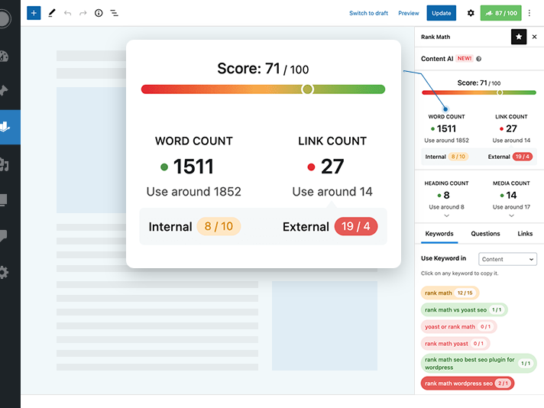The width and height of the screenshot is (544, 408).
Task: Open the Pages icon in admin sidebar
Action: coord(4,200)
